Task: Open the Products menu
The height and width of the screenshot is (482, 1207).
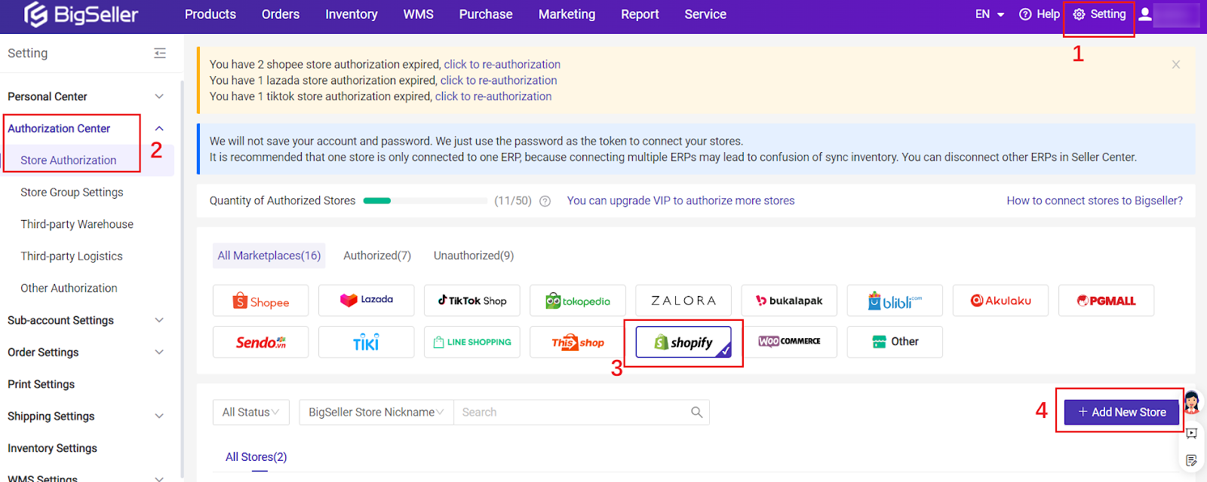Action: [210, 14]
